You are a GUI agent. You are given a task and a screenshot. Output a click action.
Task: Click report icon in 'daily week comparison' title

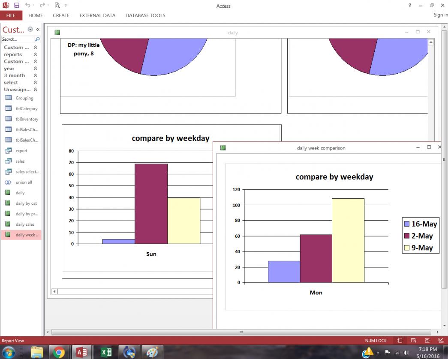click(223, 148)
